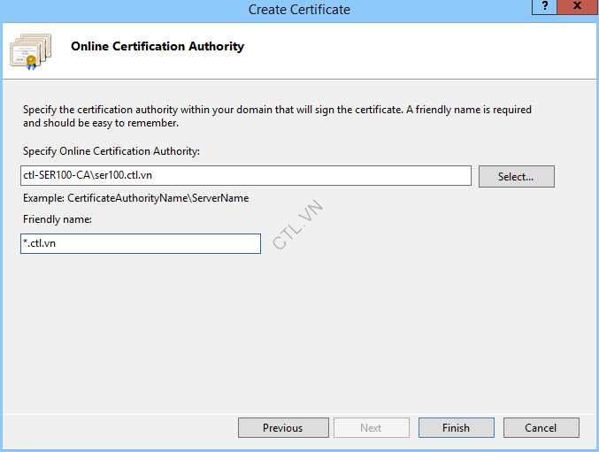This screenshot has height=452, width=599.
Task: Click the 'Specify the certification authority' description line
Action: 277,111
